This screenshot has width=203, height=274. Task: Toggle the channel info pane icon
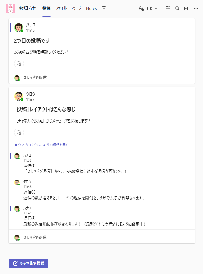(186, 8)
